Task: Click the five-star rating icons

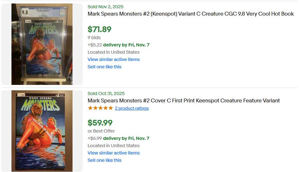Action: click(100, 108)
